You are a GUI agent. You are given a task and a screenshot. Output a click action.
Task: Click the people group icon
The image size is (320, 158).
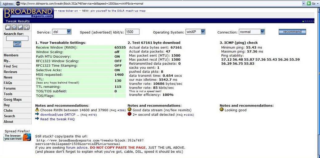pos(27,27)
